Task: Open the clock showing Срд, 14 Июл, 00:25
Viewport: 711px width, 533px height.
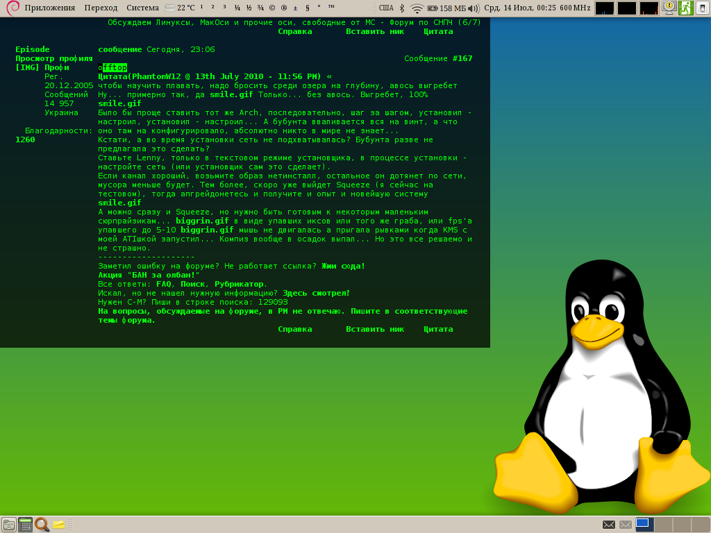Action: pyautogui.click(x=520, y=8)
